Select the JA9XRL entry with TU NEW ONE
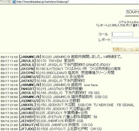Viewport: 139px width, 131px height. (x=67, y=105)
